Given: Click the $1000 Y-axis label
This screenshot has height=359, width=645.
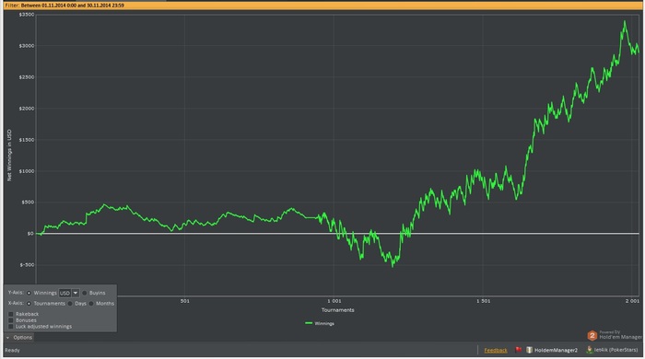Looking at the screenshot, I should pos(27,171).
